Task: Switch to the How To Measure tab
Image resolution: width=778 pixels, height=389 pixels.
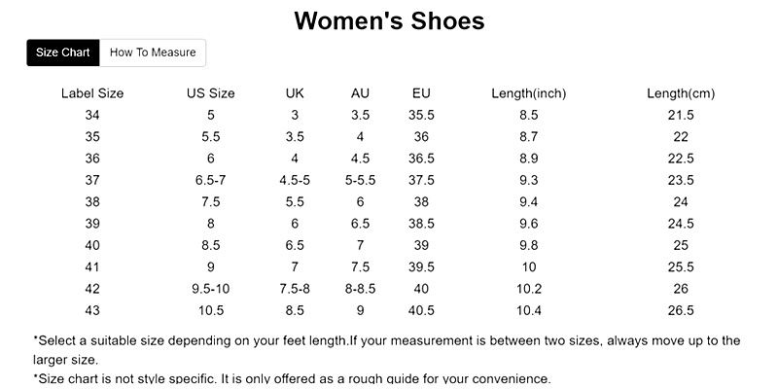Action: [153, 53]
